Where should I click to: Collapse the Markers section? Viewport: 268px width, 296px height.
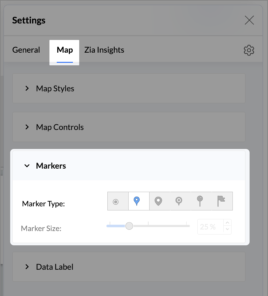(x=27, y=166)
